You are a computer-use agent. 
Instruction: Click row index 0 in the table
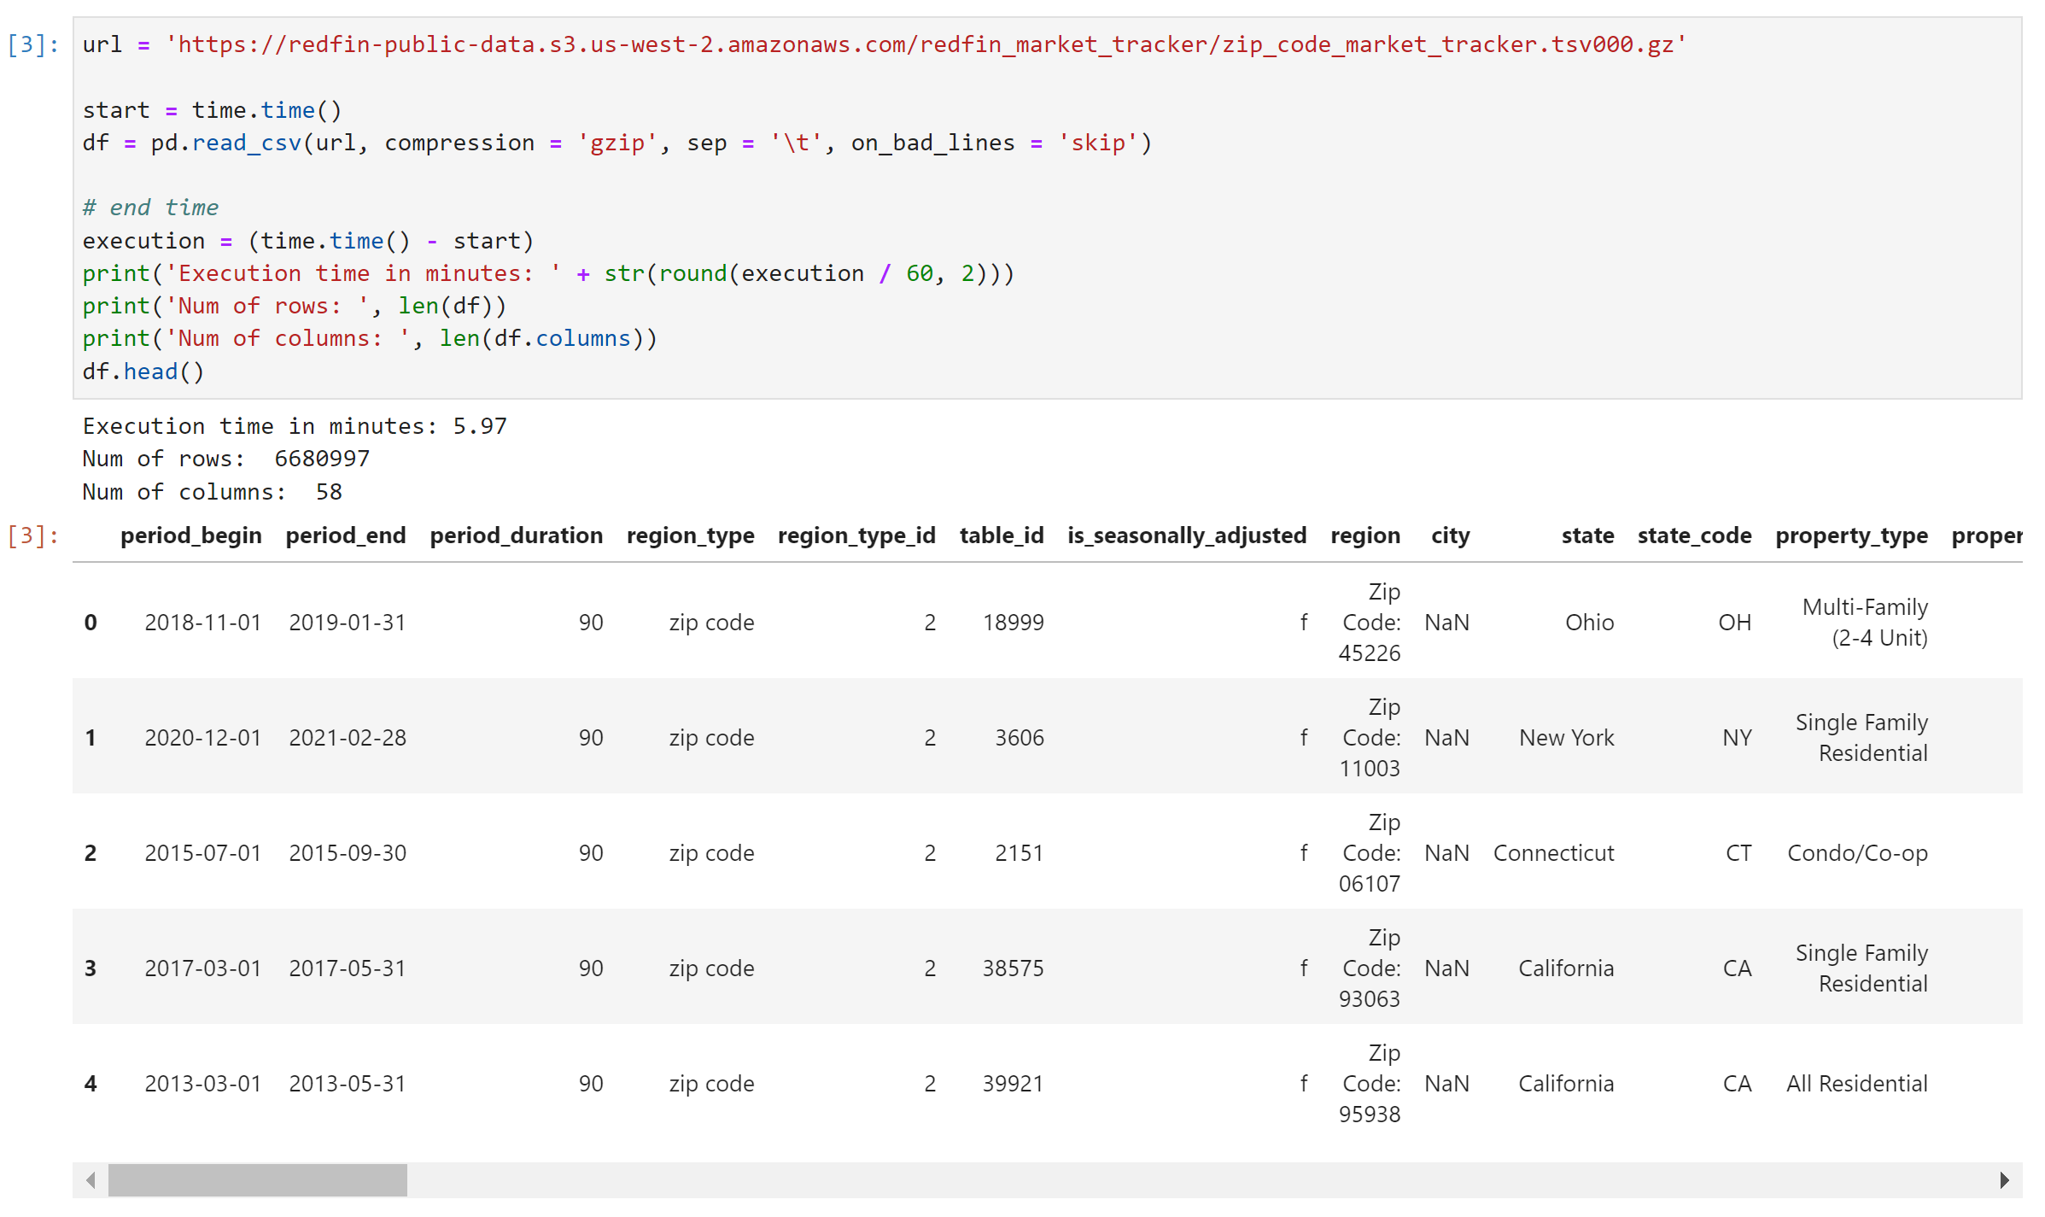tap(91, 623)
